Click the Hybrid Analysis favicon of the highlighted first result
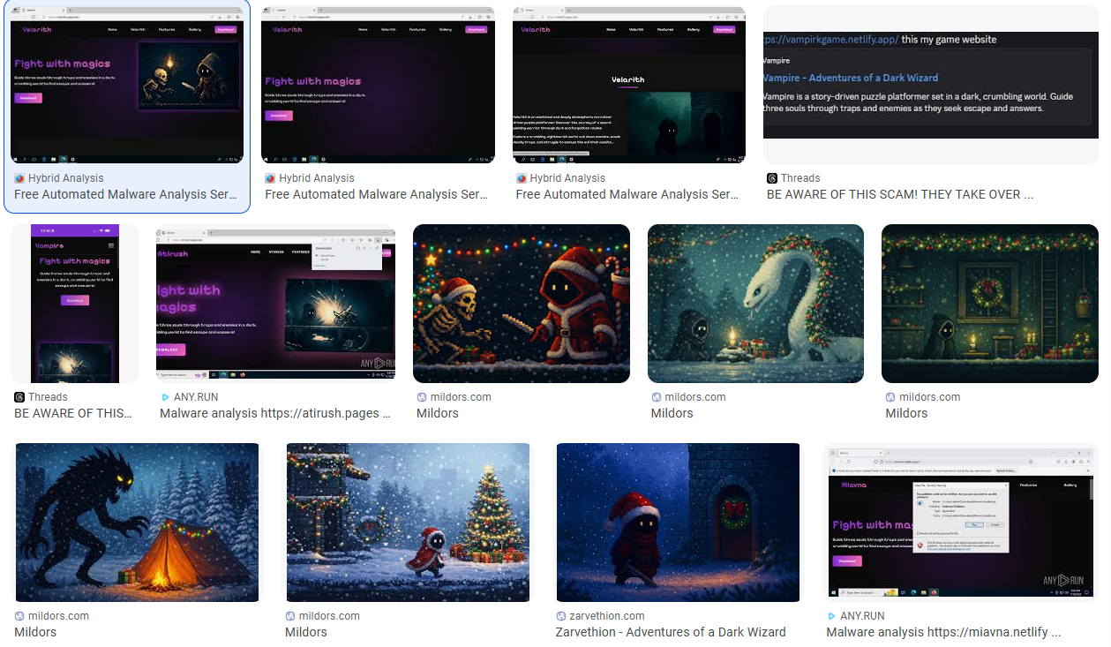The image size is (1111, 647). coord(19,178)
